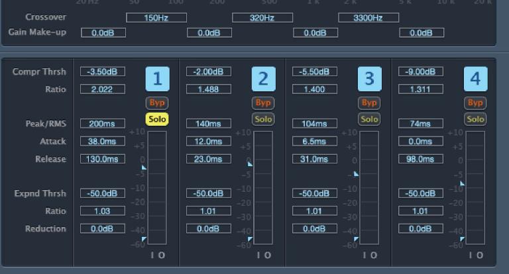
Task: Click band 4 compressor threshold arrow on meter
Action: click(462, 183)
